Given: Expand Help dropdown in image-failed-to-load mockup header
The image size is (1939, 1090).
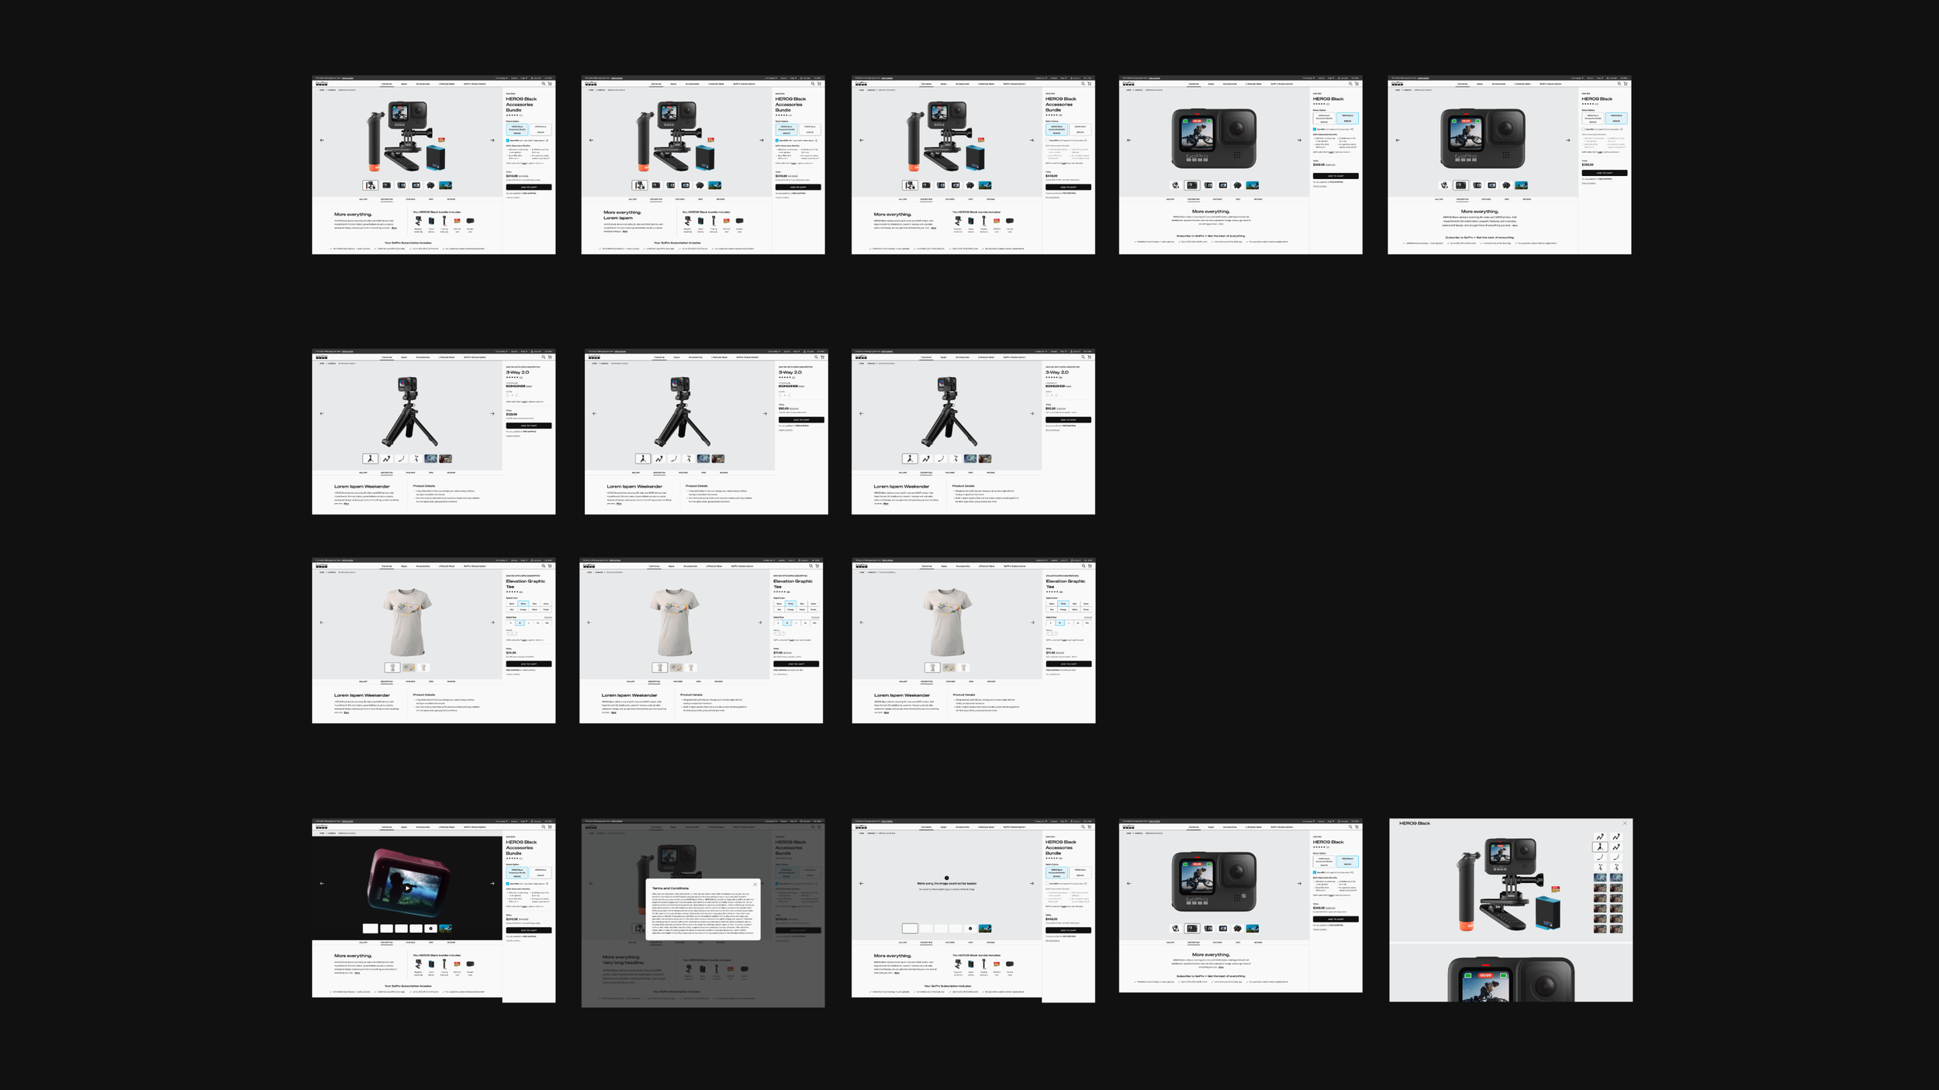Looking at the screenshot, I should click(x=1063, y=821).
